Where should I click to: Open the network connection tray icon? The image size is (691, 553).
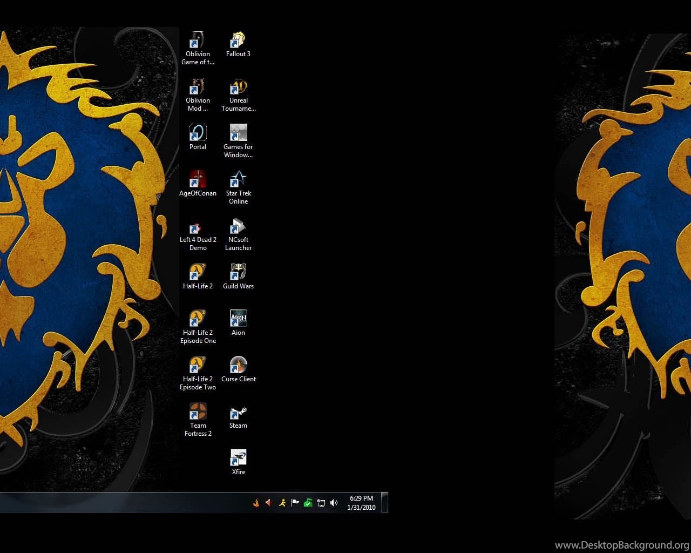(321, 503)
